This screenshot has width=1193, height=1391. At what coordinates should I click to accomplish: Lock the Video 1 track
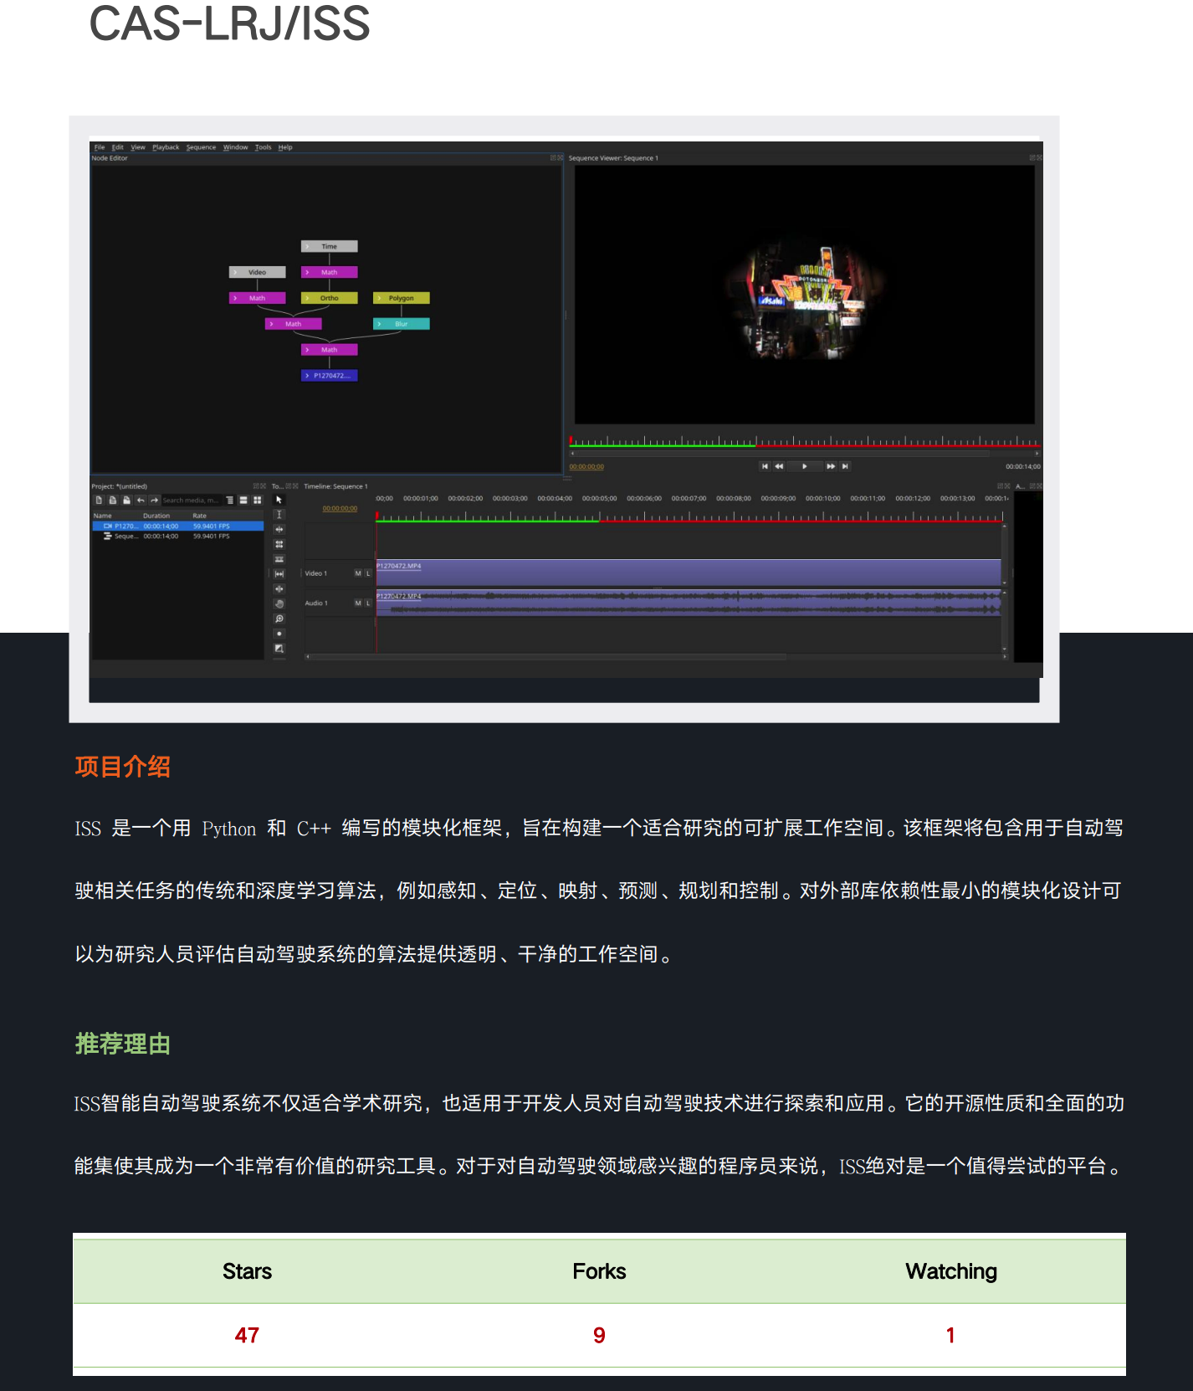(x=368, y=573)
